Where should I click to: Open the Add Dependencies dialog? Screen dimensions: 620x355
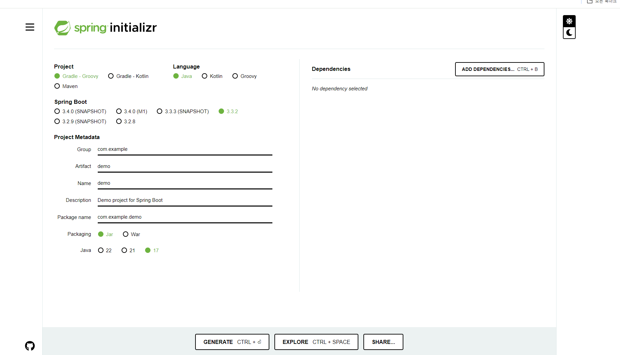500,69
